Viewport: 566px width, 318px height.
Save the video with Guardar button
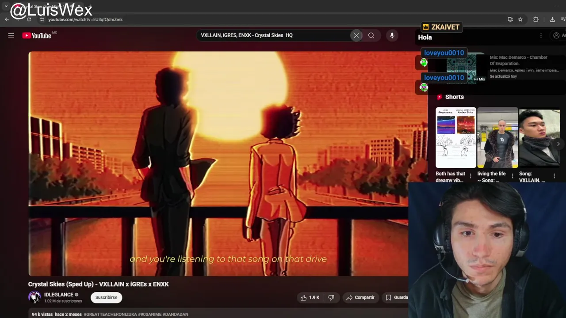tap(397, 298)
